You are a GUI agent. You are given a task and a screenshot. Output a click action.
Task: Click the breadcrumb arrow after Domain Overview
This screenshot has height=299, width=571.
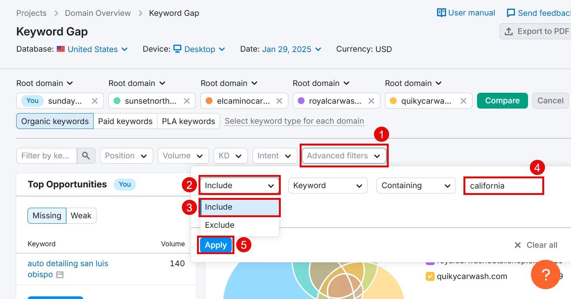140,13
